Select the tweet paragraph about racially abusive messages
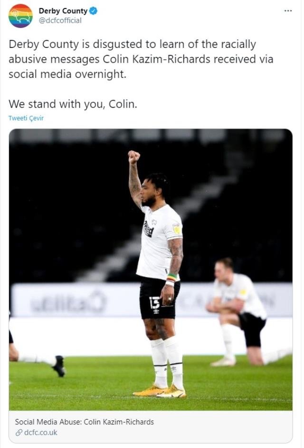304x448 pixels. point(141,59)
